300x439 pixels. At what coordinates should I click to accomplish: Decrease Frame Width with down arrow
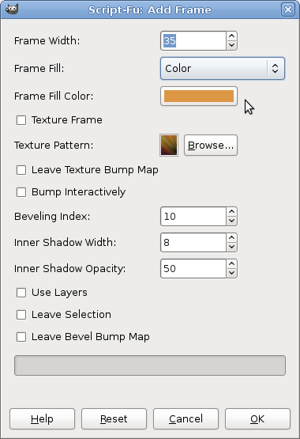click(x=231, y=45)
